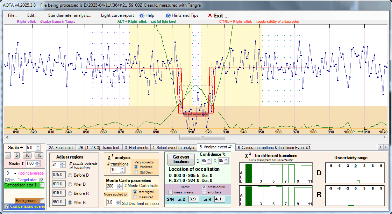Viewport: 392px width, 214px height.
Task: Open the Camera corrections & final times tab
Action: point(273,148)
